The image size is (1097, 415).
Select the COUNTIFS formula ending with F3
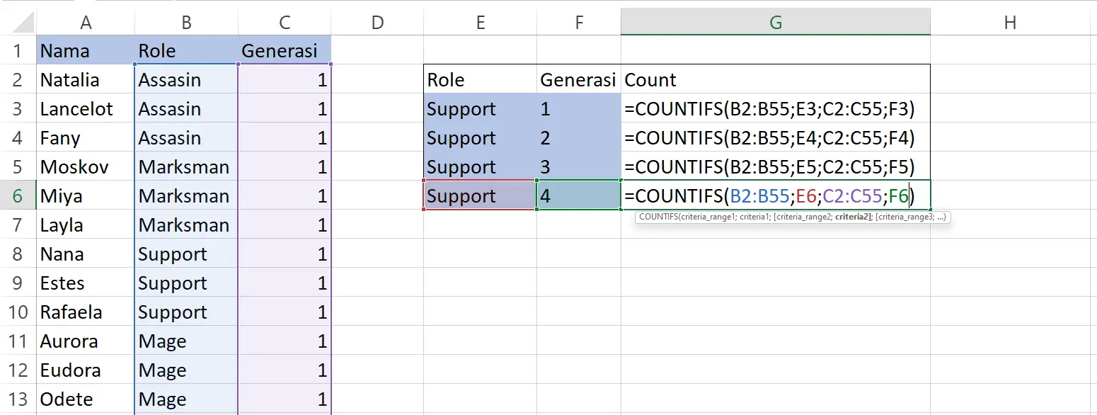point(776,109)
